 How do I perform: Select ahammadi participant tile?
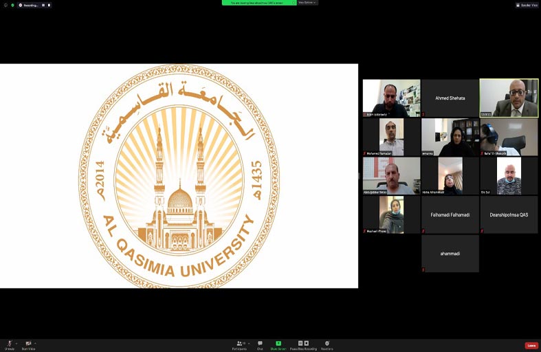[450, 254]
